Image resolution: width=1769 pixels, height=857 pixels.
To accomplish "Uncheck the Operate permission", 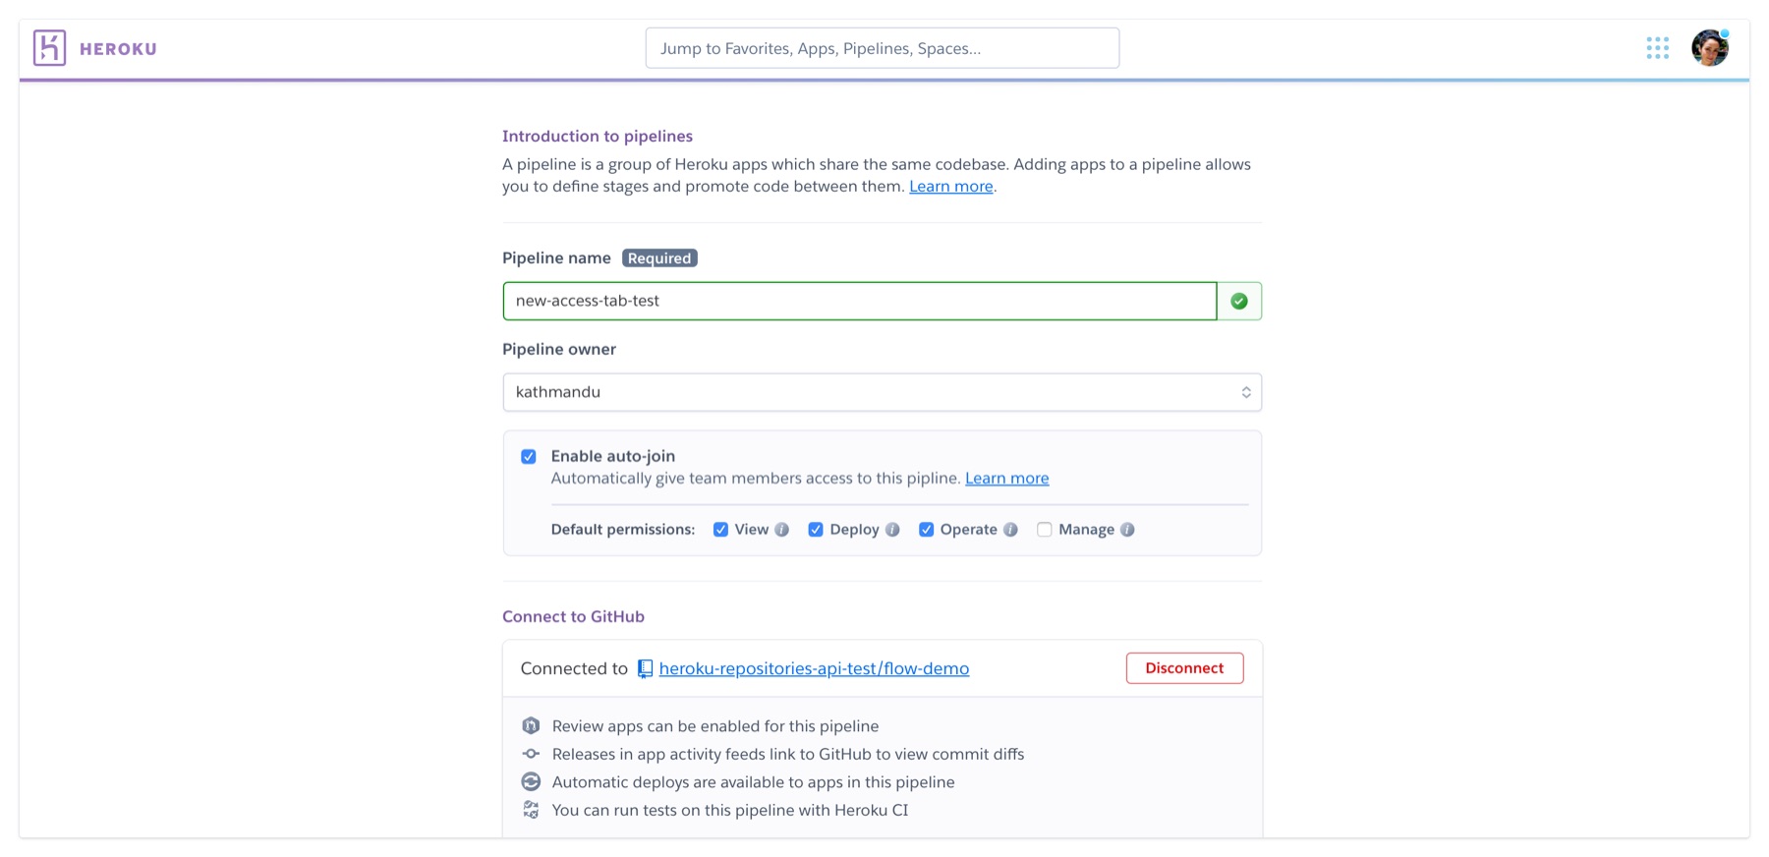I will (x=926, y=529).
